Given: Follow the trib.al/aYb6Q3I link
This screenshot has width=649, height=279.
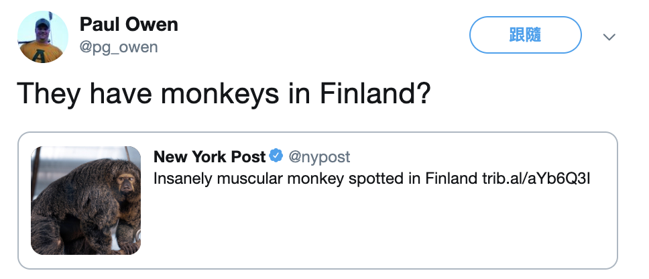Looking at the screenshot, I should point(536,179).
